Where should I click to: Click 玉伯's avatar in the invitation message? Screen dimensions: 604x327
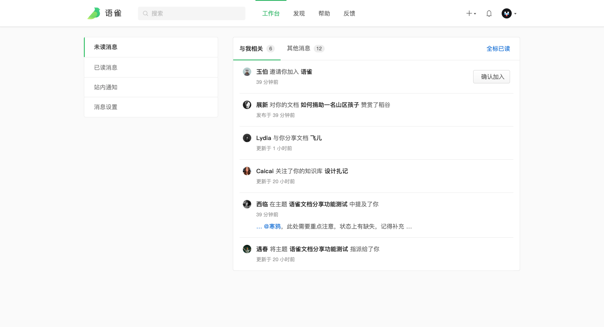tap(247, 72)
